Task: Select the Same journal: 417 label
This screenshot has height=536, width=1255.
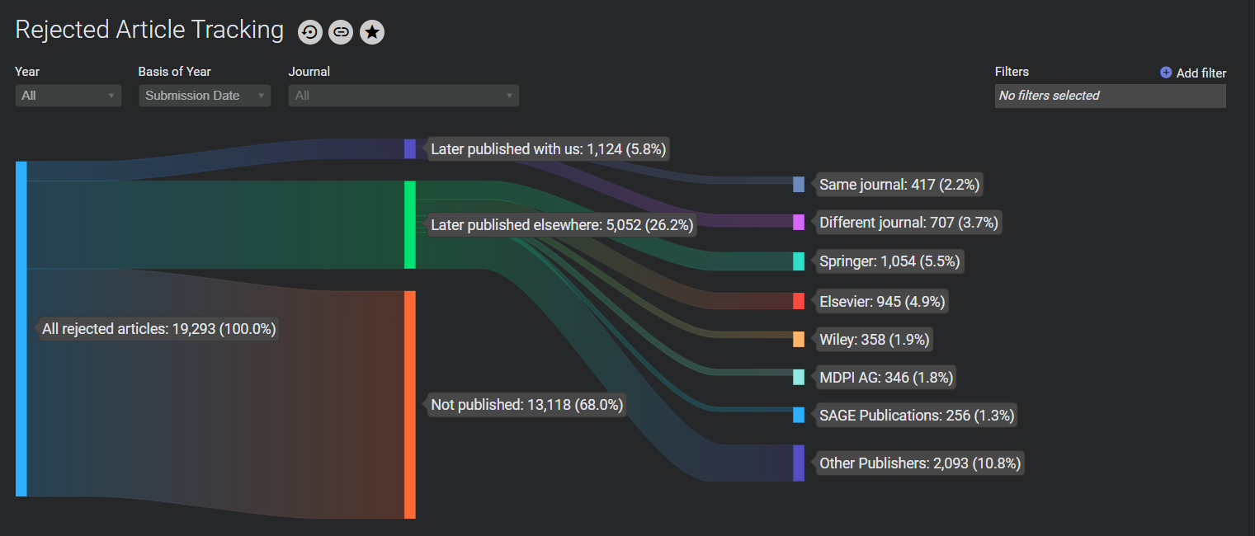Action: coord(899,185)
